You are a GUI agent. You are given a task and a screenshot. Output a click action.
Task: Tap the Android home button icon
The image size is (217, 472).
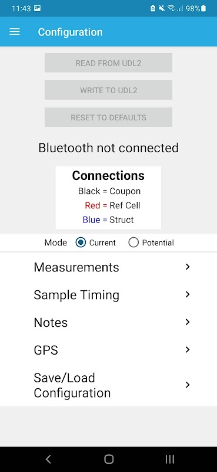tap(109, 459)
